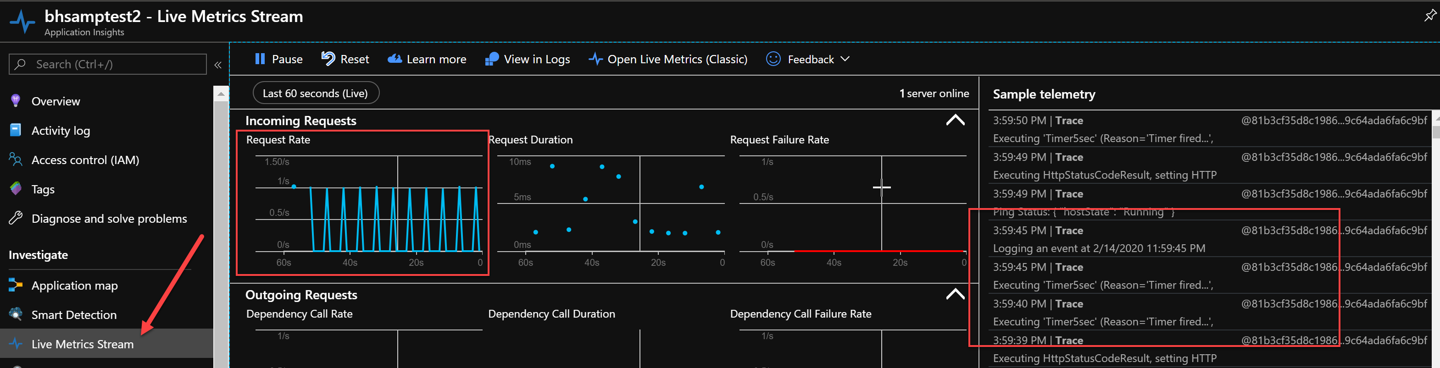Click the Feedback smiley icon
The image size is (1440, 368).
tap(773, 59)
